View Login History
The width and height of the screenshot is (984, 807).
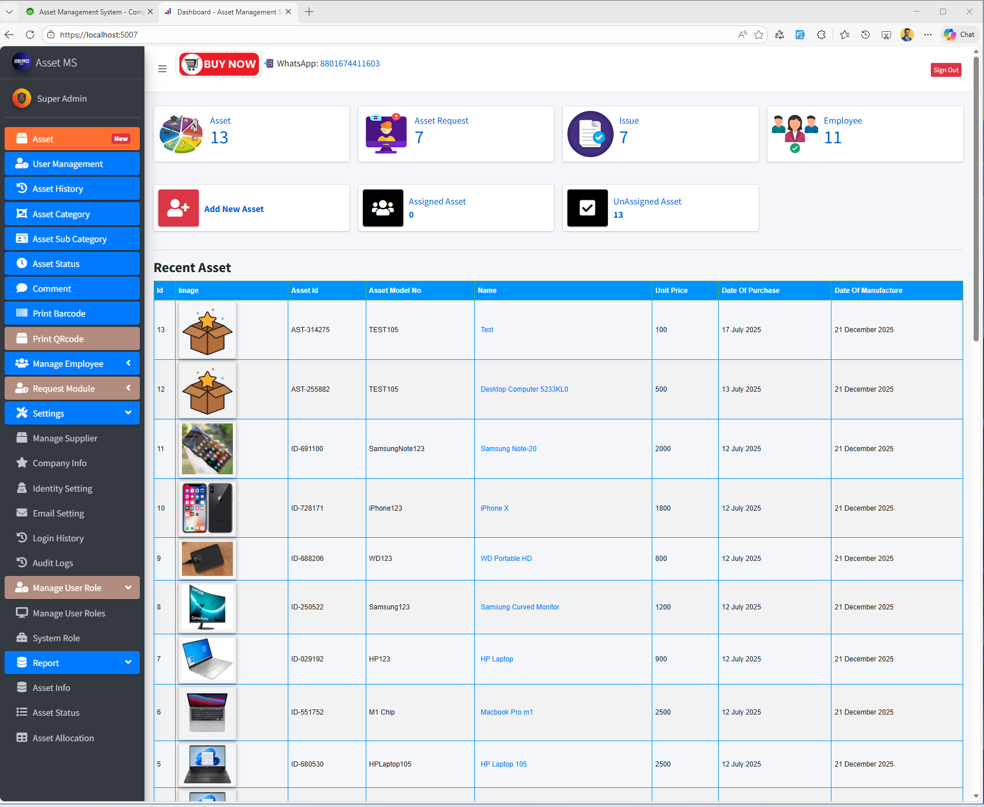click(x=58, y=538)
